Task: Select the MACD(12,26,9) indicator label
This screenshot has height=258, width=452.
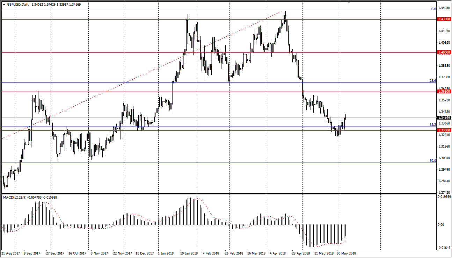Action: (14, 197)
